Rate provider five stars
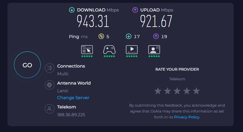This screenshot has width=243, height=132. (x=196, y=91)
